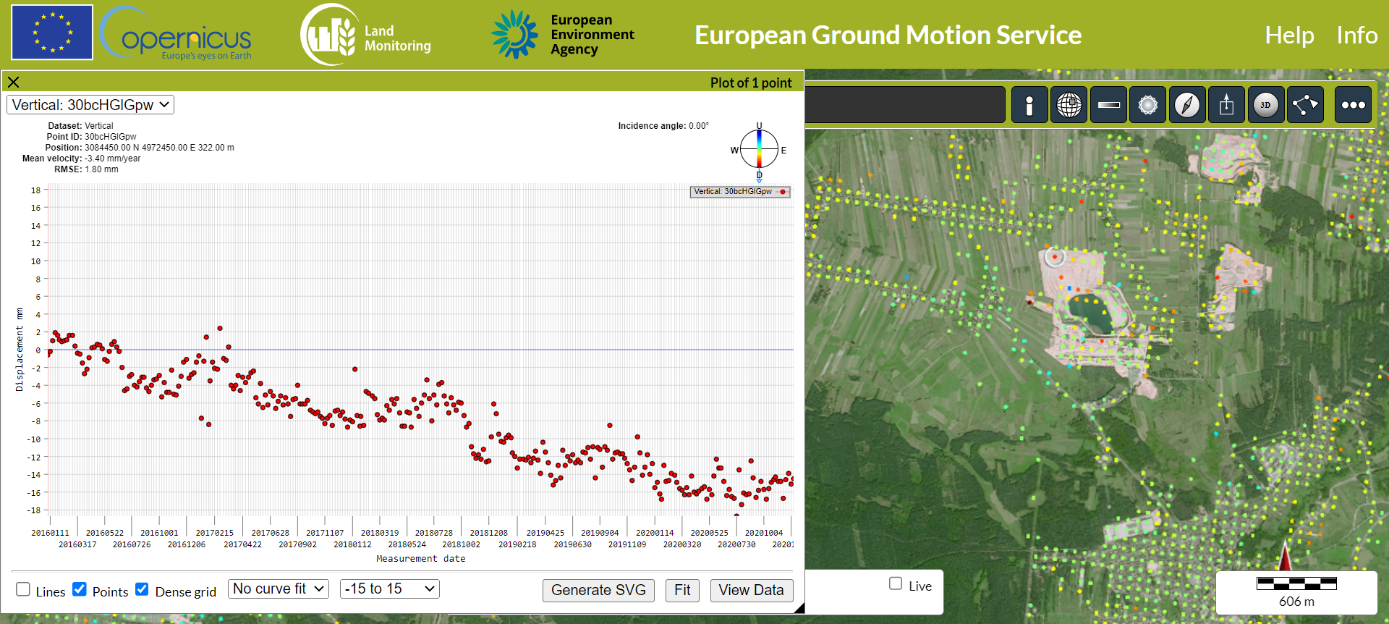Toggle the Lines checkbox
Screen dimensions: 1389x624
[x=23, y=589]
